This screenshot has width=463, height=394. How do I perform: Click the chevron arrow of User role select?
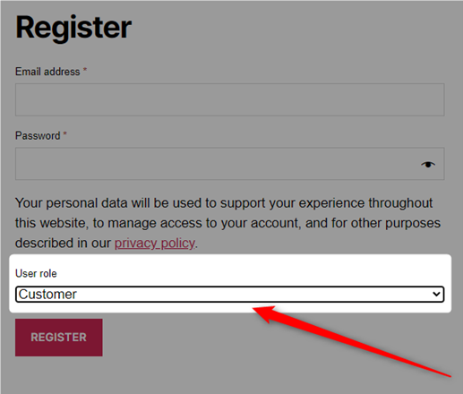pos(436,295)
